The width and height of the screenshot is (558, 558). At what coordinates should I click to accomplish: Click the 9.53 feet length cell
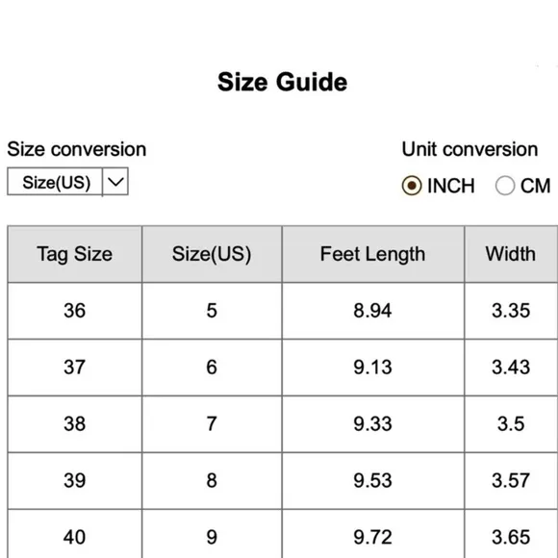coord(373,480)
